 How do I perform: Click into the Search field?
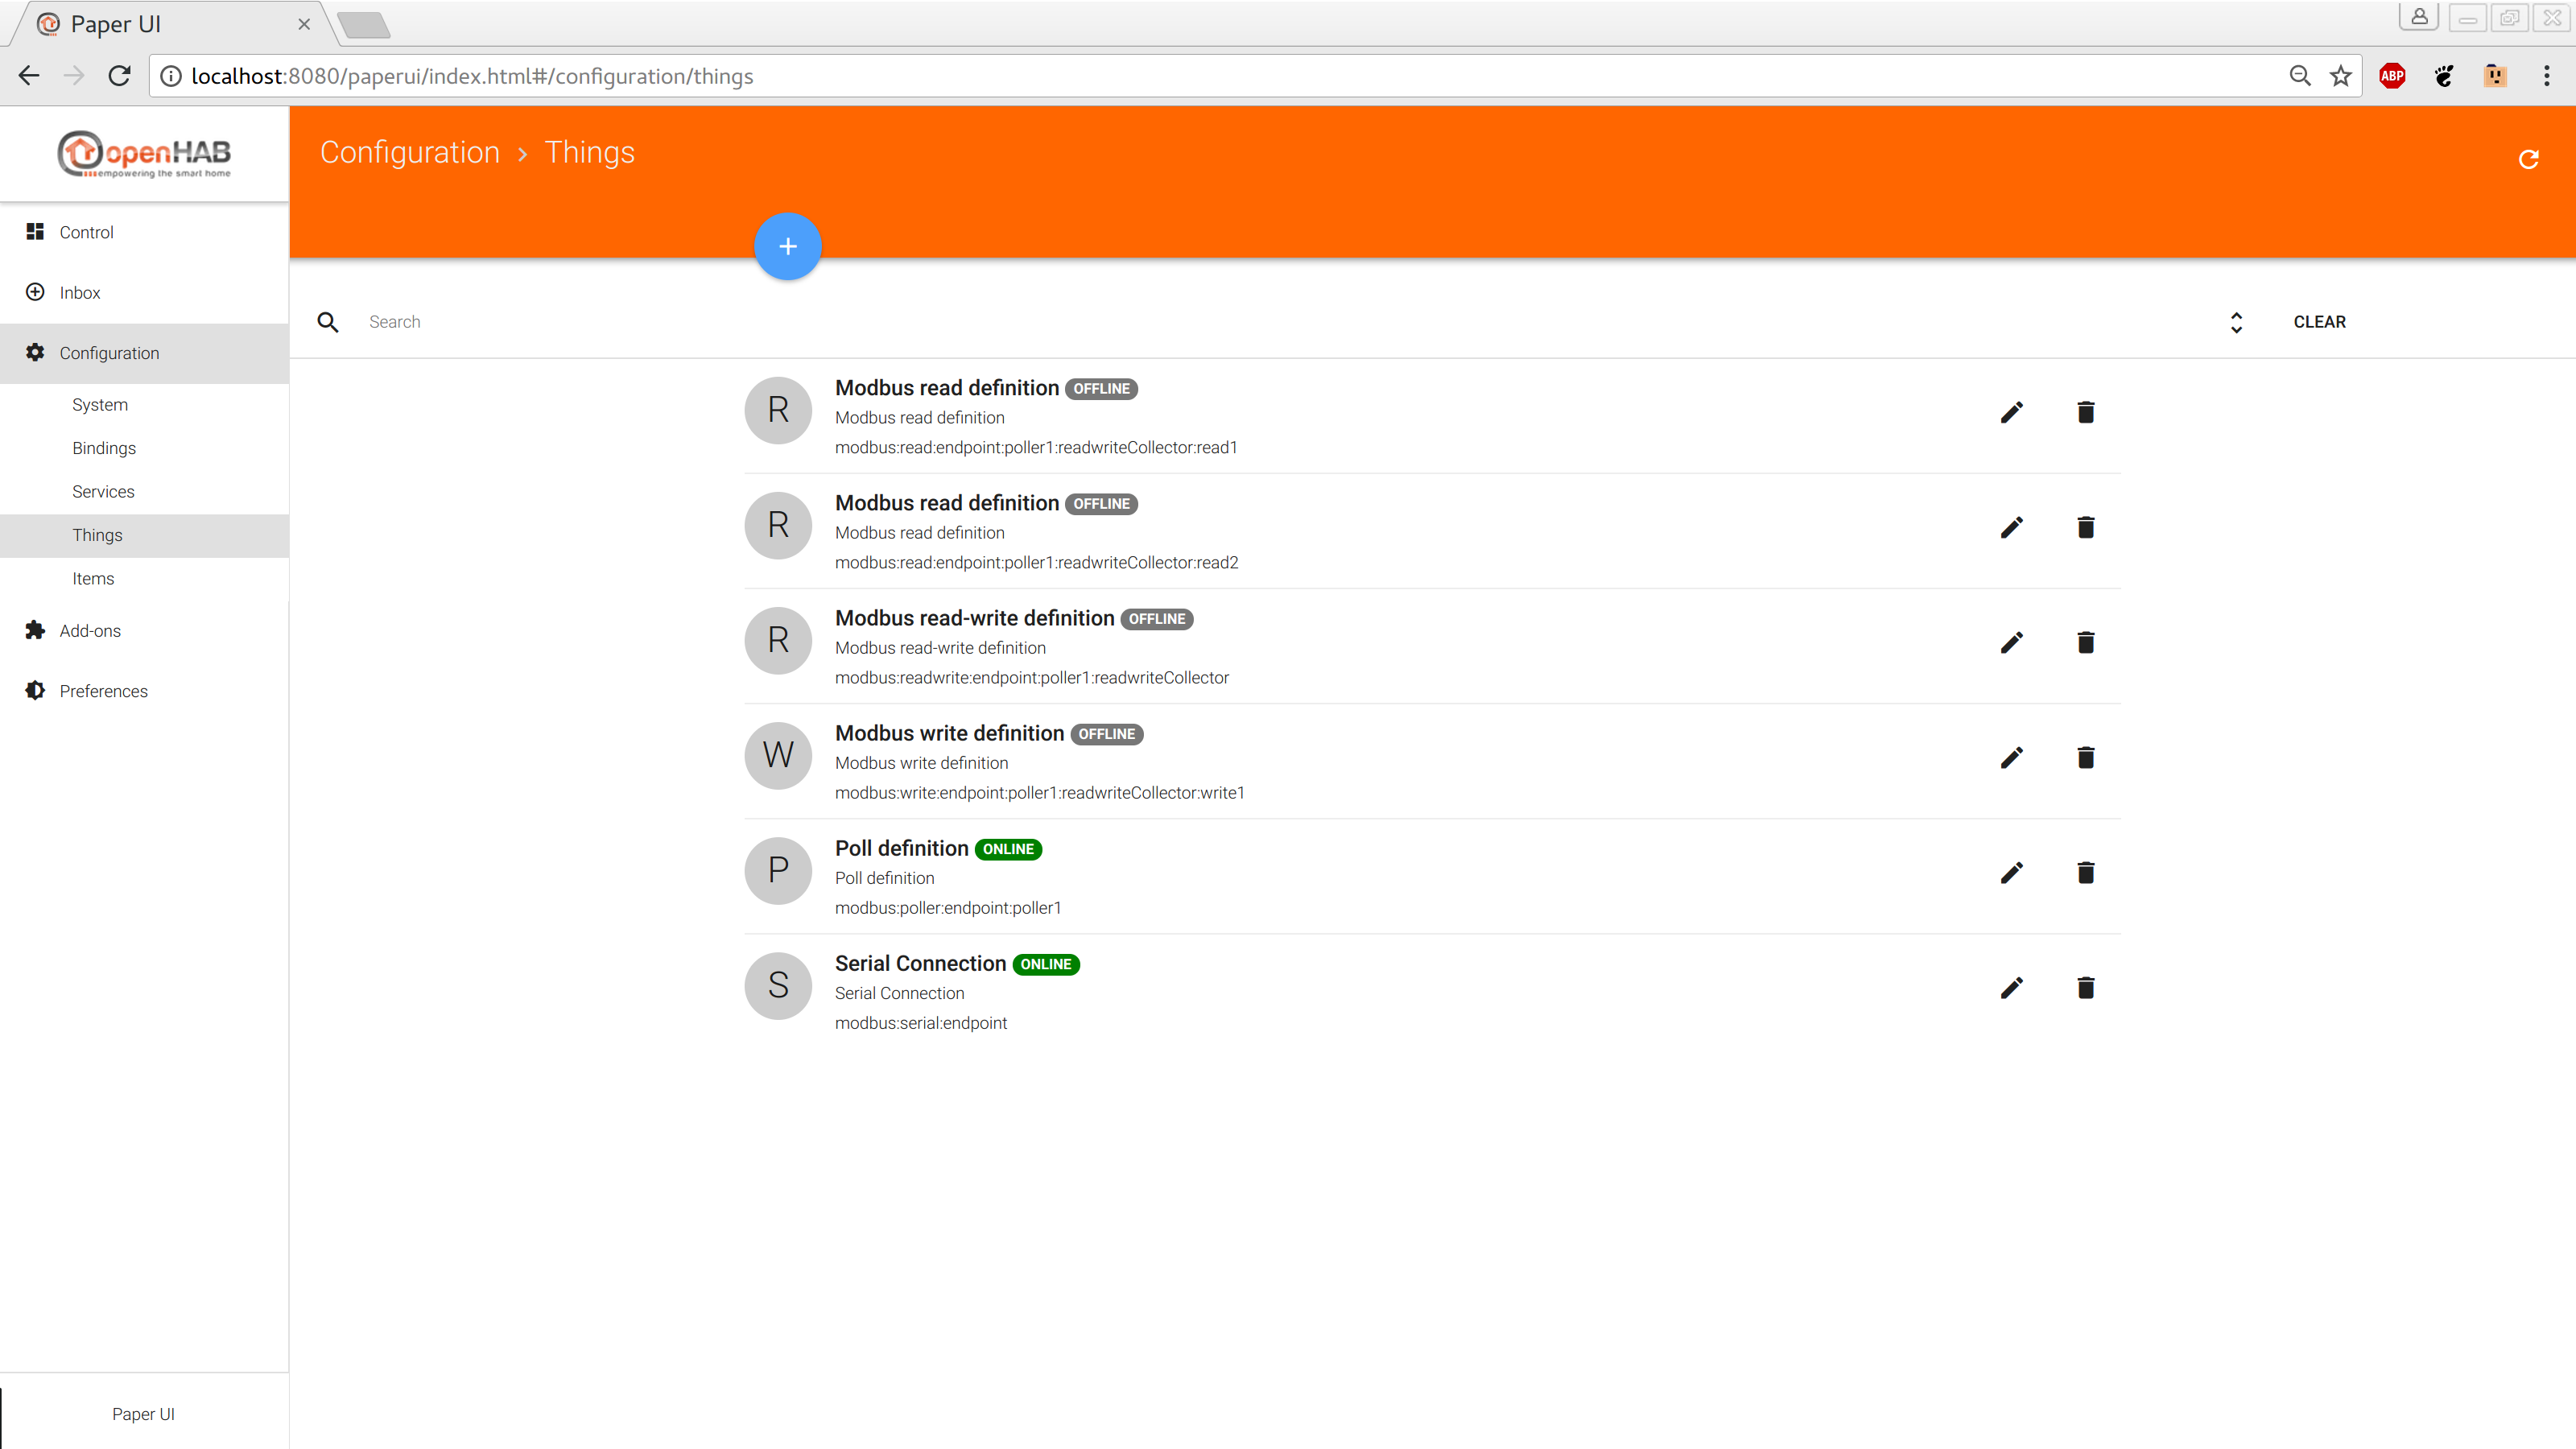(1200, 322)
